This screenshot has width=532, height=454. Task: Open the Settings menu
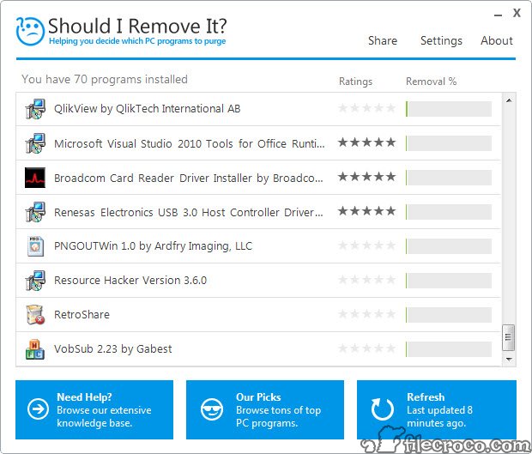click(441, 41)
